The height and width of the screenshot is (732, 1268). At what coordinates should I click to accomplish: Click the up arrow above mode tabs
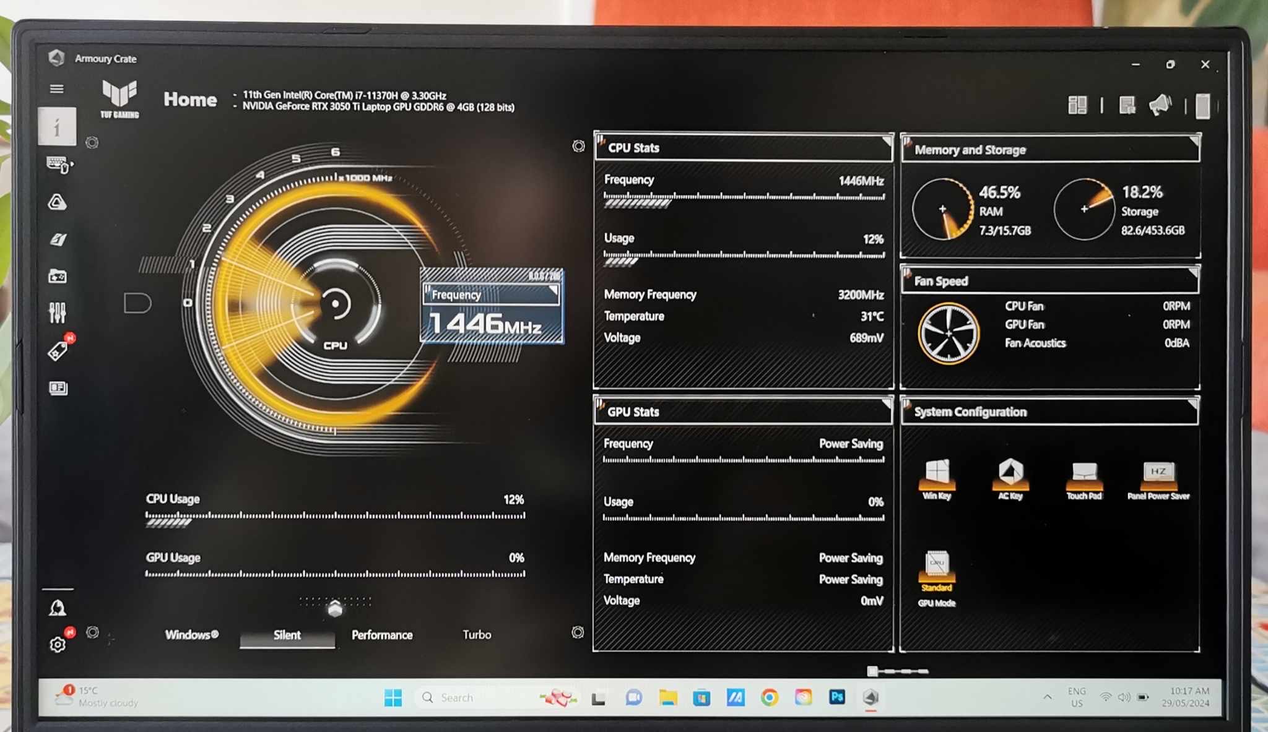point(335,608)
